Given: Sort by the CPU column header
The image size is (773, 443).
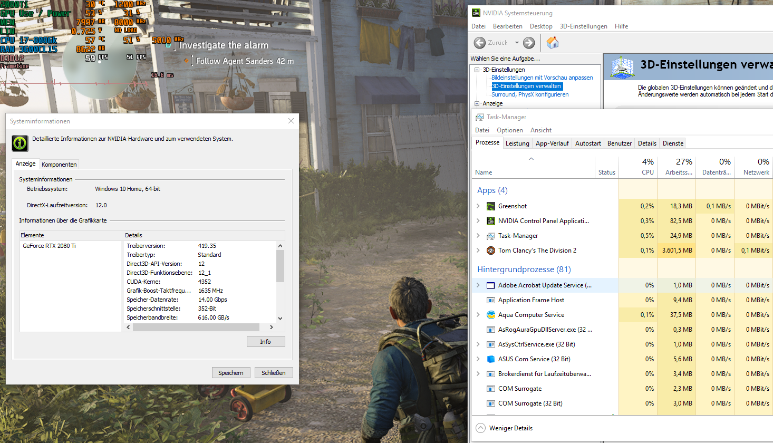Looking at the screenshot, I should 638,167.
